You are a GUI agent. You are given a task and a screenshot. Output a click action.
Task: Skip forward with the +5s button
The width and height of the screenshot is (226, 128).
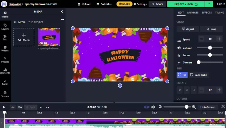[20, 107]
